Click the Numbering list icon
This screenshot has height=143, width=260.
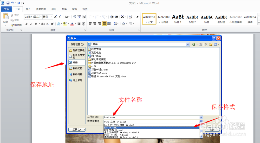[97, 17]
